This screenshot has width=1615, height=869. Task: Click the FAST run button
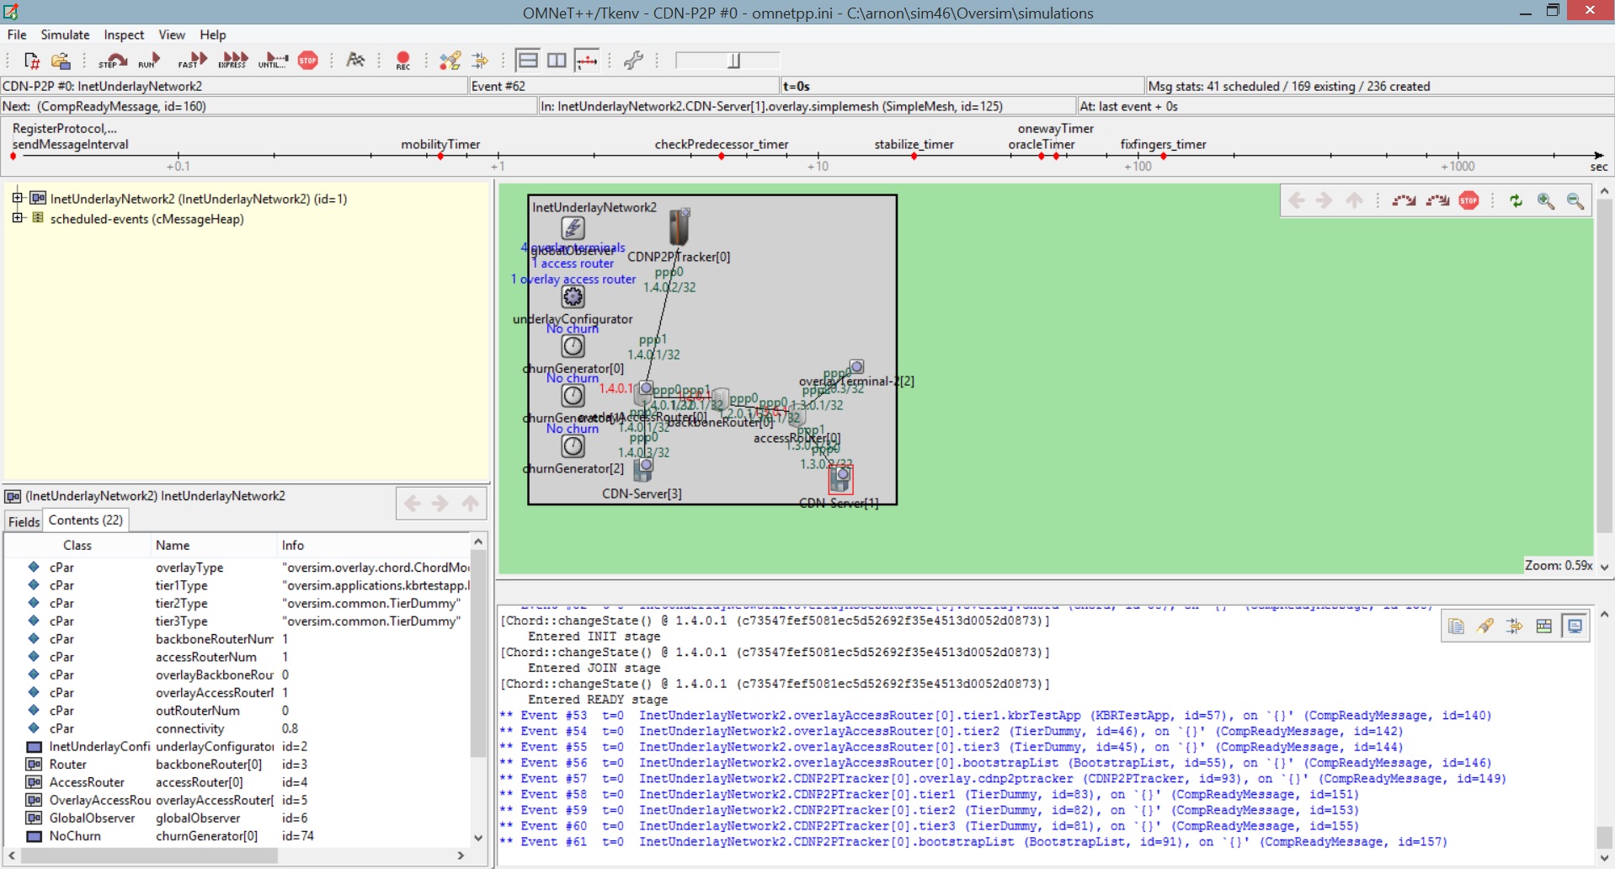[x=193, y=61]
